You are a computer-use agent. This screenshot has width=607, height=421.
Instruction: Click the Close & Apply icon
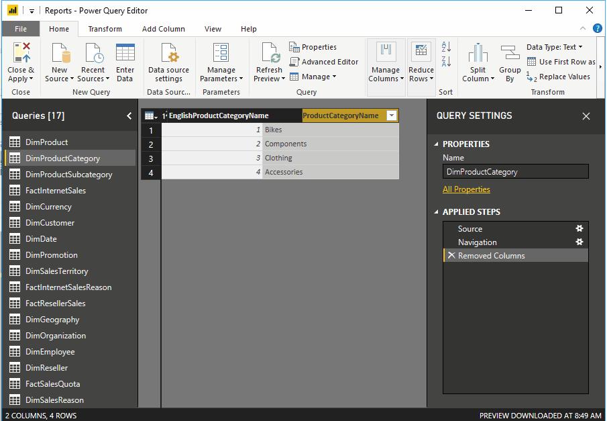coord(21,52)
